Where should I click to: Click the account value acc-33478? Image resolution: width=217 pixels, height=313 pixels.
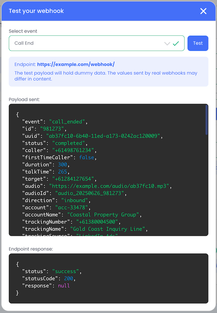71,207
